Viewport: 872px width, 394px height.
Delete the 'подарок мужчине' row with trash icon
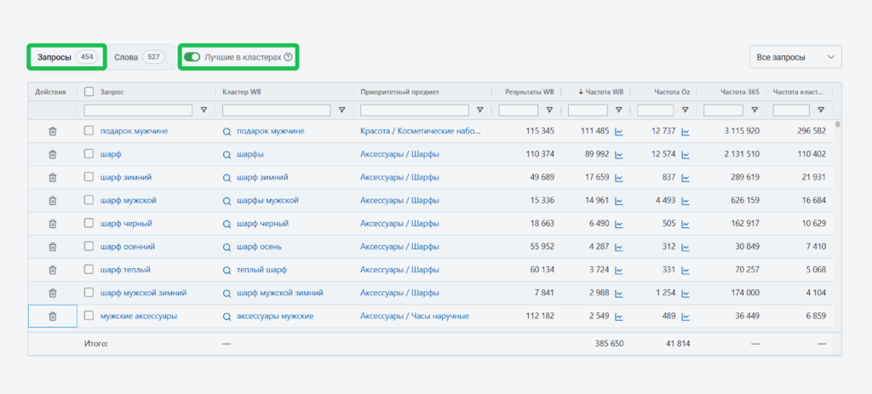coord(52,131)
